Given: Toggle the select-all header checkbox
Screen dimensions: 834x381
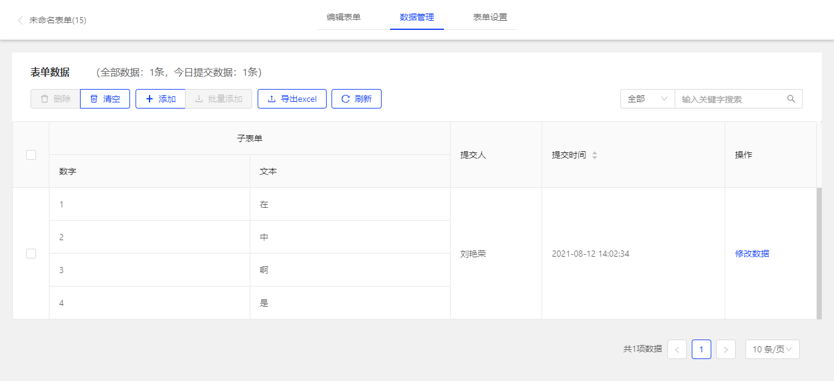Looking at the screenshot, I should tap(31, 155).
